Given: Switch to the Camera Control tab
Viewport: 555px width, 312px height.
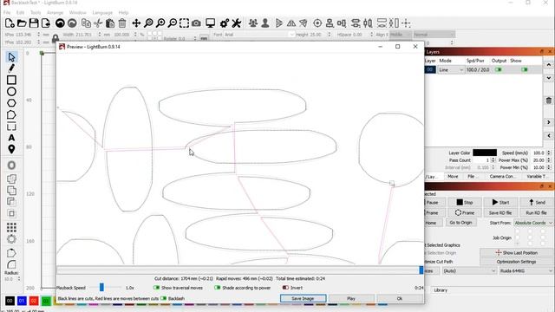Looking at the screenshot, I should point(502,176).
